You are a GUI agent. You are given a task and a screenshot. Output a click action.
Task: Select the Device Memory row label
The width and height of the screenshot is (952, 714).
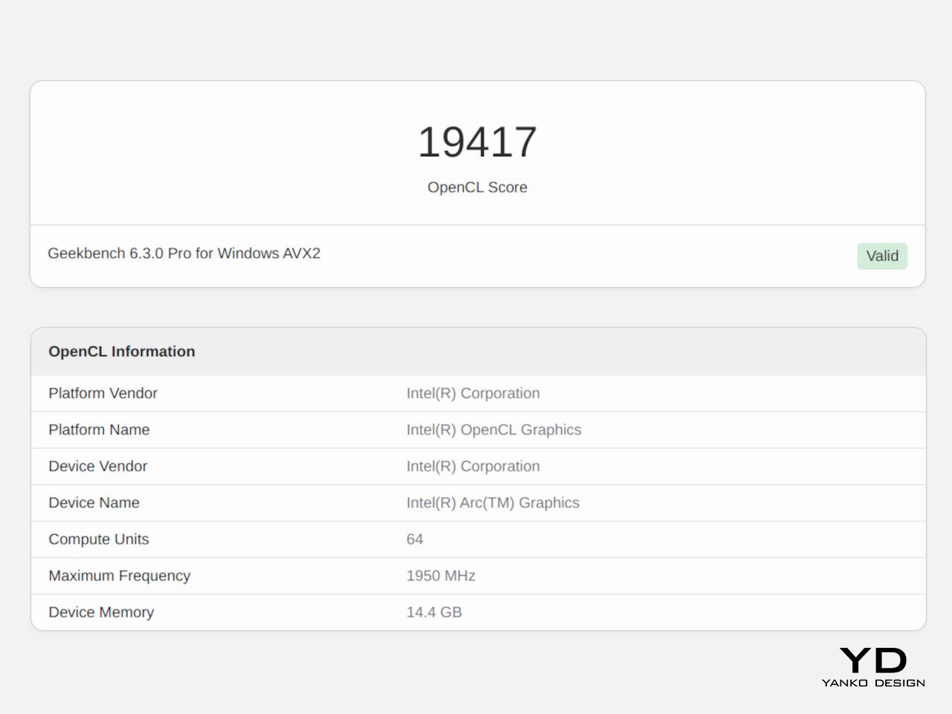click(x=101, y=612)
